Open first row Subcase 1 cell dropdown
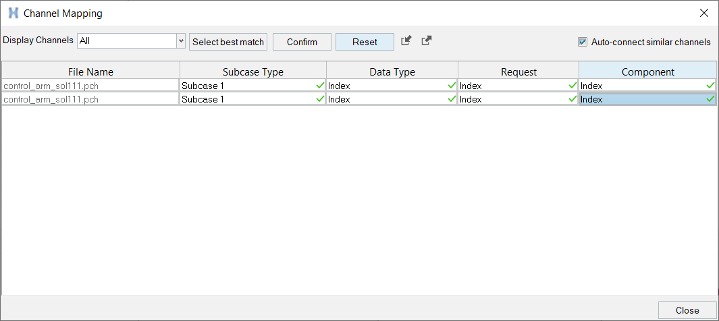The width and height of the screenshot is (719, 321). 252,86
